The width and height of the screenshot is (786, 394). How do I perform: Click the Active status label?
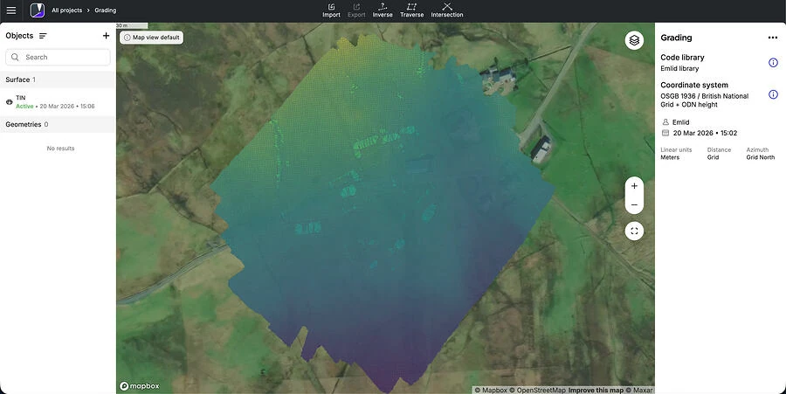(24, 107)
